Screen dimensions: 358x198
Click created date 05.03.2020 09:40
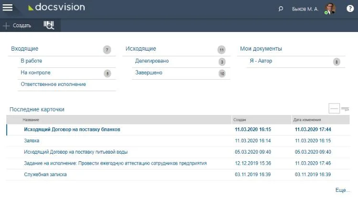(x=253, y=152)
